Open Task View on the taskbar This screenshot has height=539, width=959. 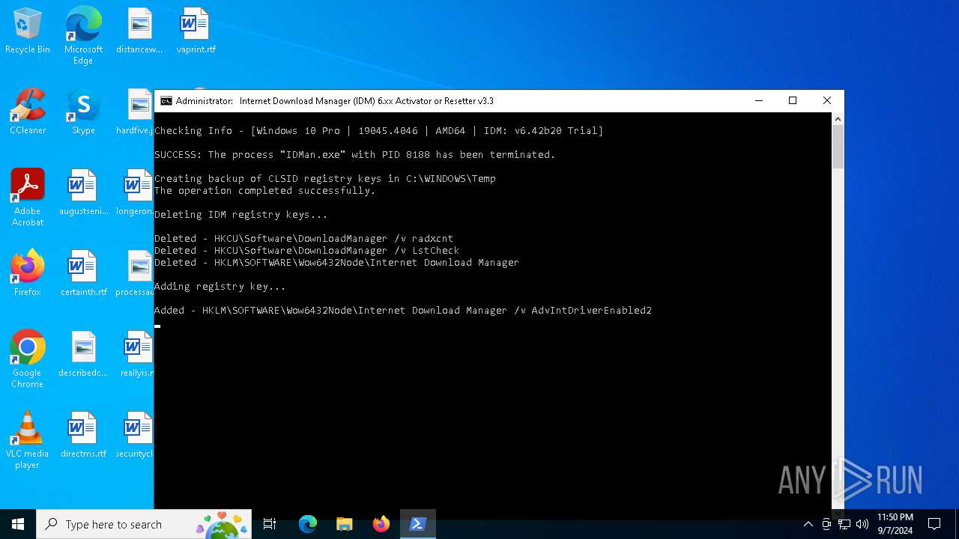pos(270,524)
